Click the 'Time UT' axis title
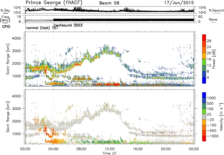This screenshot has height=155, width=224. point(109,153)
